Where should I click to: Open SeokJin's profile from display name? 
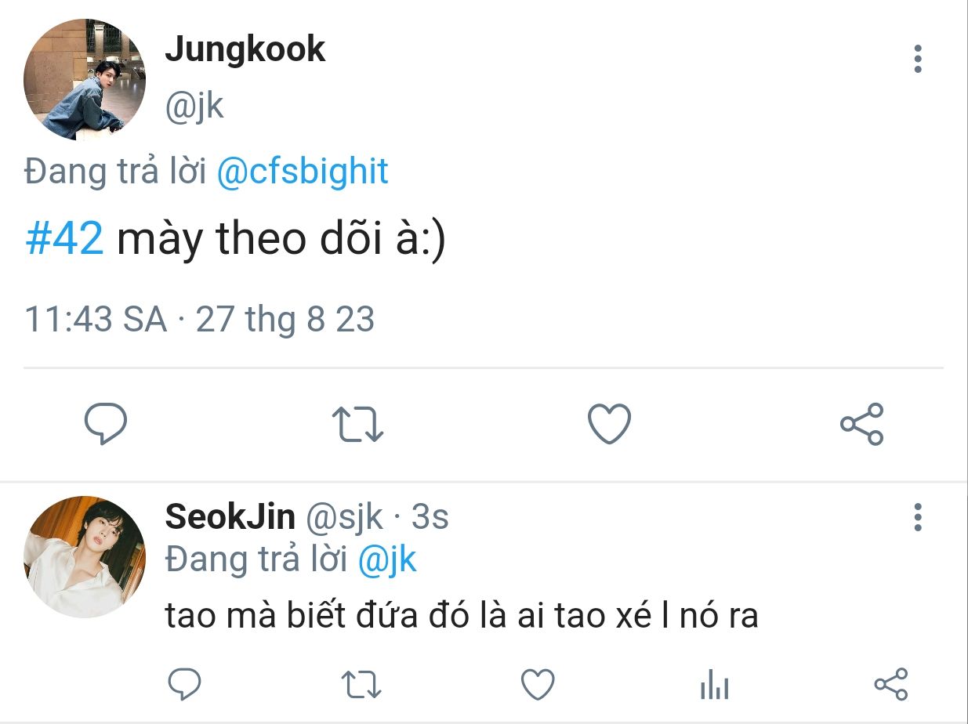click(230, 517)
